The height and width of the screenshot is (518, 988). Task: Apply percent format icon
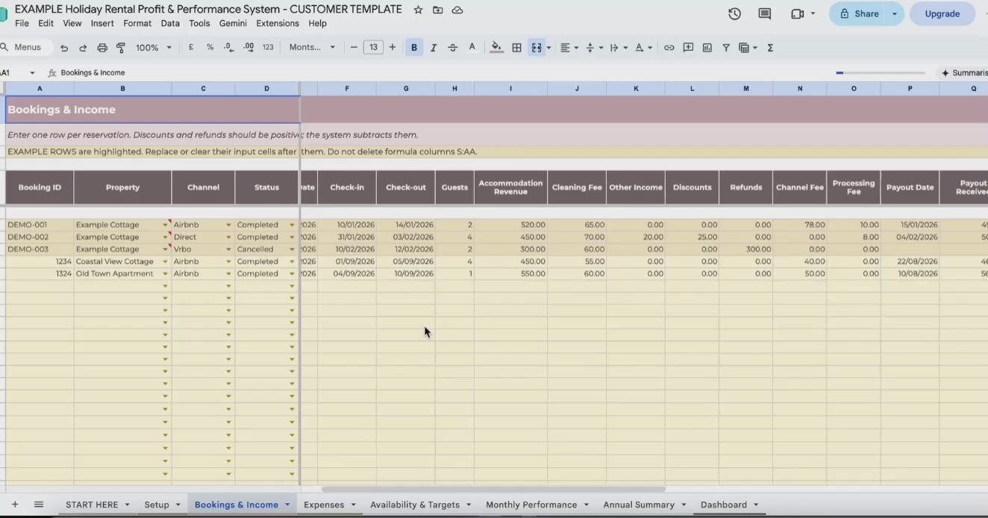(210, 47)
